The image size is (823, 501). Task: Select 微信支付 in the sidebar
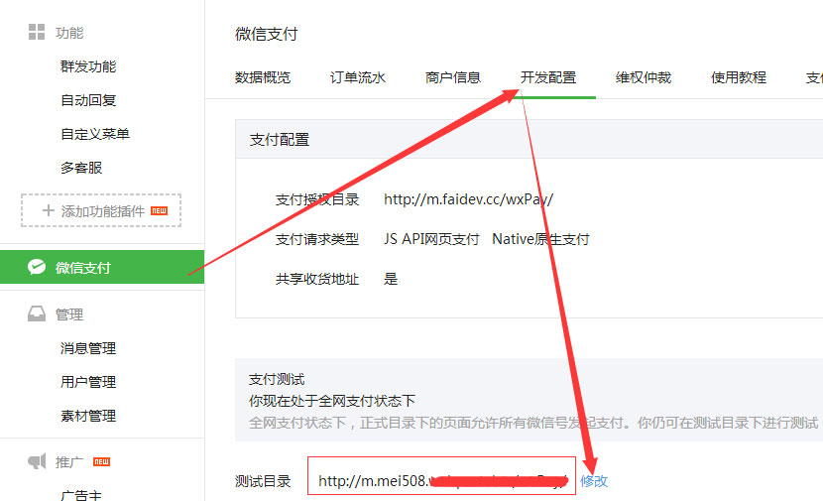(x=102, y=267)
